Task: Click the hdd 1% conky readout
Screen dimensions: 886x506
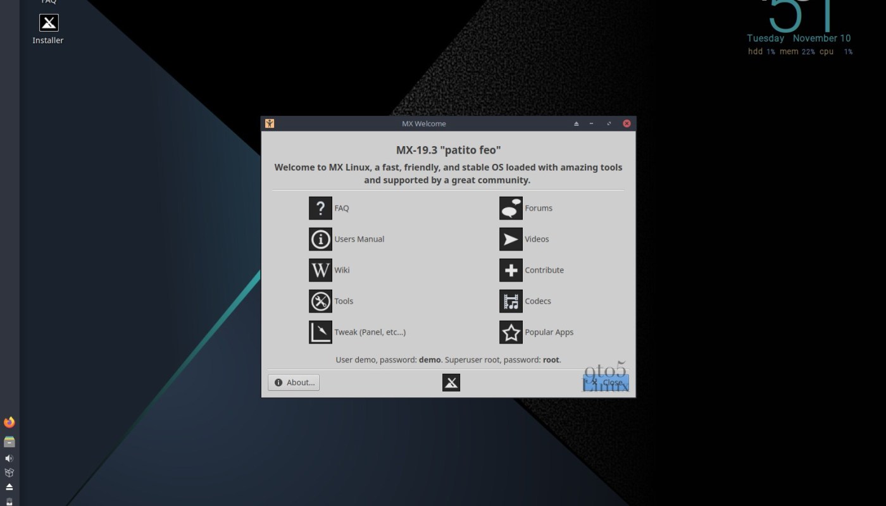Action: pyautogui.click(x=761, y=52)
